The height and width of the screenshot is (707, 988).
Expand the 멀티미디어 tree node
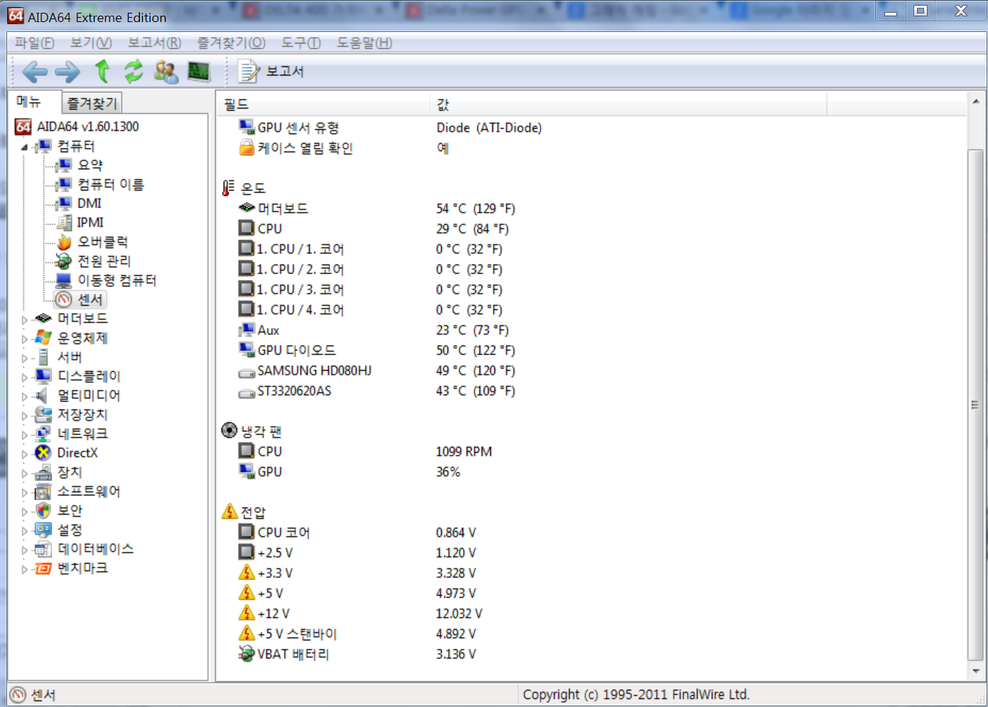click(x=24, y=396)
